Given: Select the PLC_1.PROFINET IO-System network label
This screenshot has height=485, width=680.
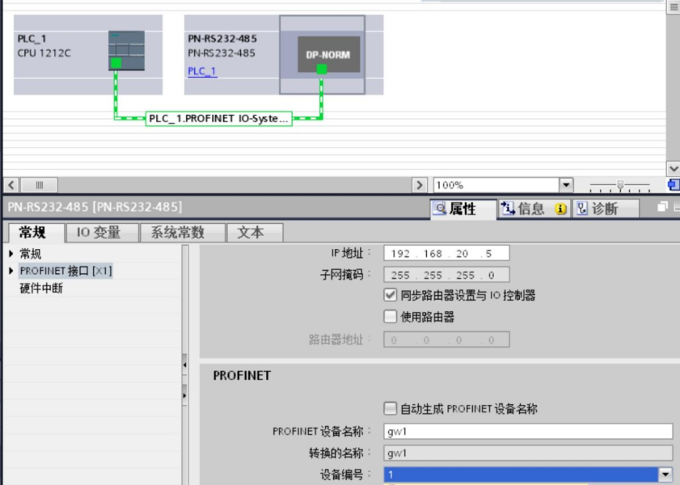Looking at the screenshot, I should tap(218, 119).
